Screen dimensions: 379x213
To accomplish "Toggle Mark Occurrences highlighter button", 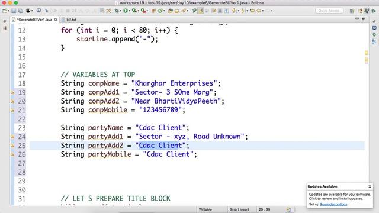I will (x=201, y=11).
